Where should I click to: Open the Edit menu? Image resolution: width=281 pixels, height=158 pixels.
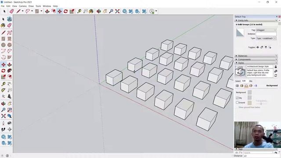(8, 6)
